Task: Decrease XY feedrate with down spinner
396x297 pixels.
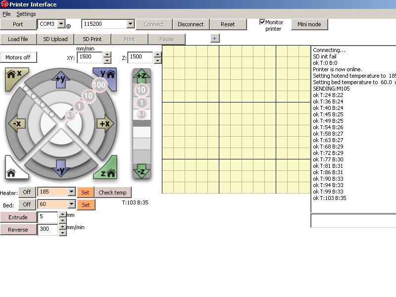Action: tap(107, 60)
